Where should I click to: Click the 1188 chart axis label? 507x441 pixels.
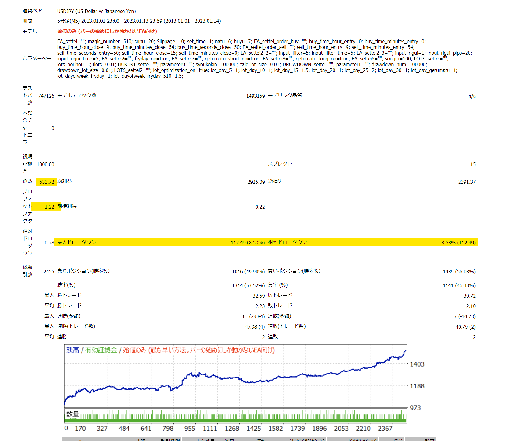pos(417,386)
